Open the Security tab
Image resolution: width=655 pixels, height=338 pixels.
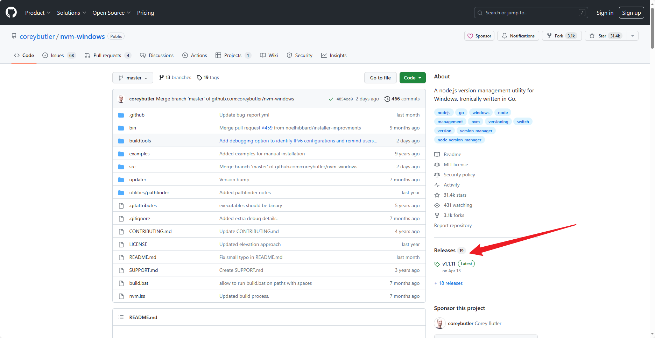tap(300, 55)
